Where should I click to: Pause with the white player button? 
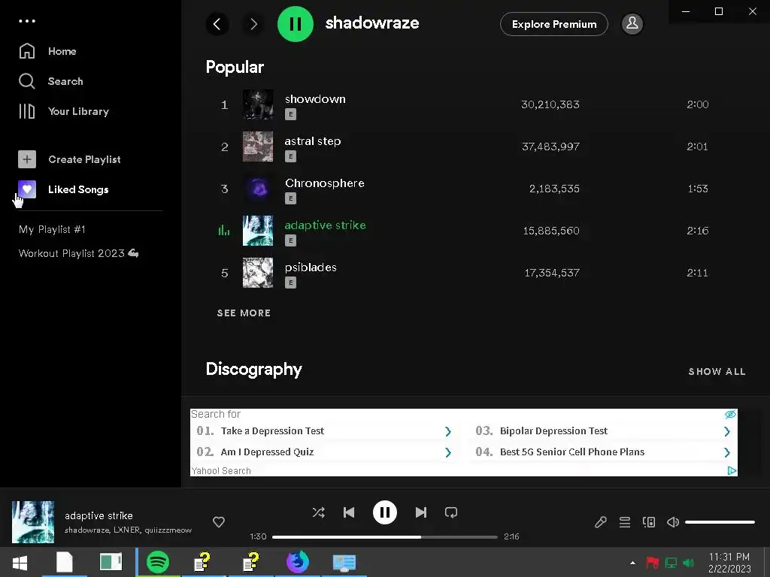384,512
